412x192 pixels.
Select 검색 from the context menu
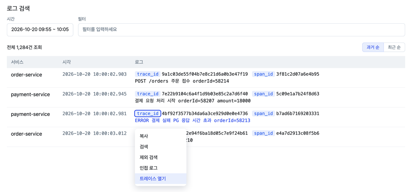click(161, 147)
